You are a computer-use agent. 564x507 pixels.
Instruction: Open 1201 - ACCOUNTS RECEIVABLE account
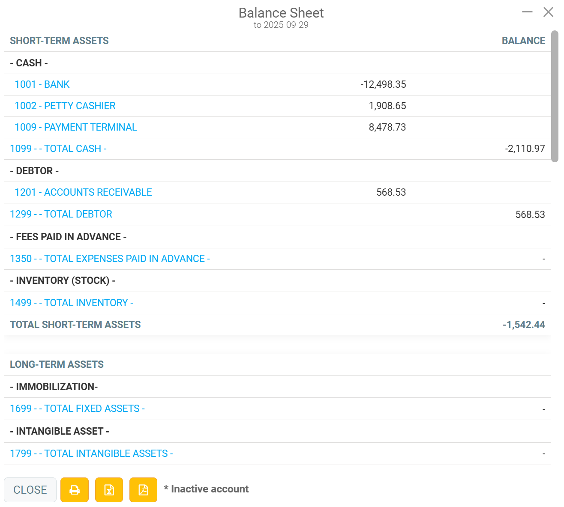[83, 192]
